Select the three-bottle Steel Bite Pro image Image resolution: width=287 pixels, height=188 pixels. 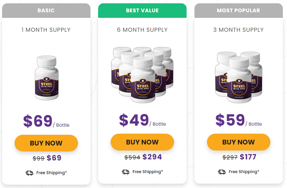point(239,77)
